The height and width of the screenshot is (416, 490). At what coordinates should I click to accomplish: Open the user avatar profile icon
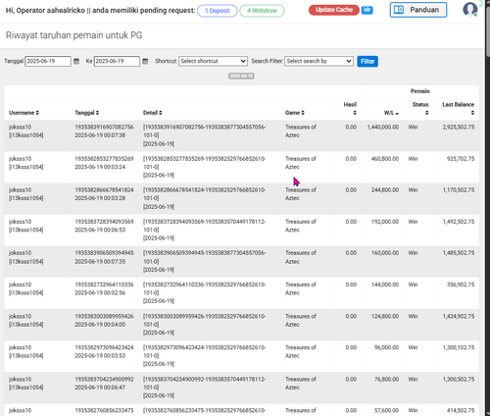tap(470, 9)
